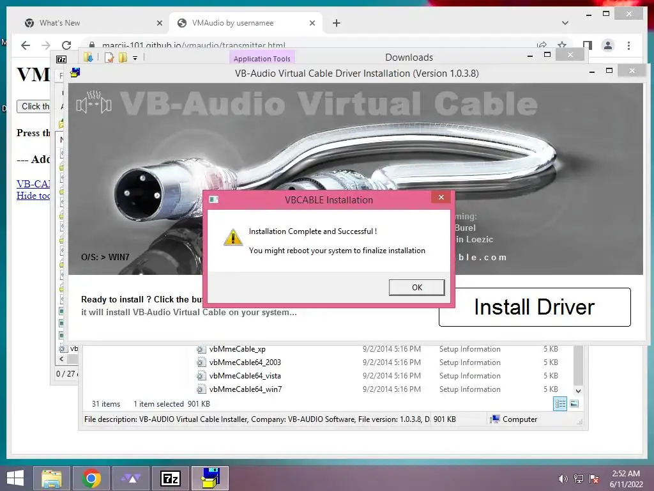Click the Chrome address bar URL

point(194,45)
